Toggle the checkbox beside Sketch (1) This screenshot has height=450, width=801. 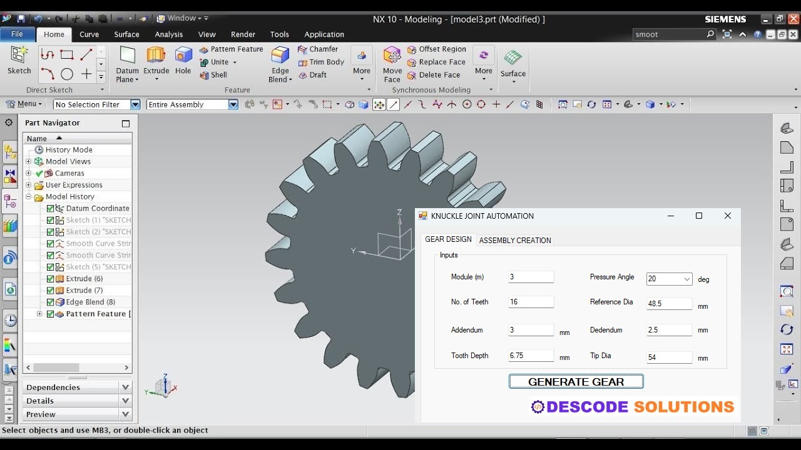tap(49, 220)
